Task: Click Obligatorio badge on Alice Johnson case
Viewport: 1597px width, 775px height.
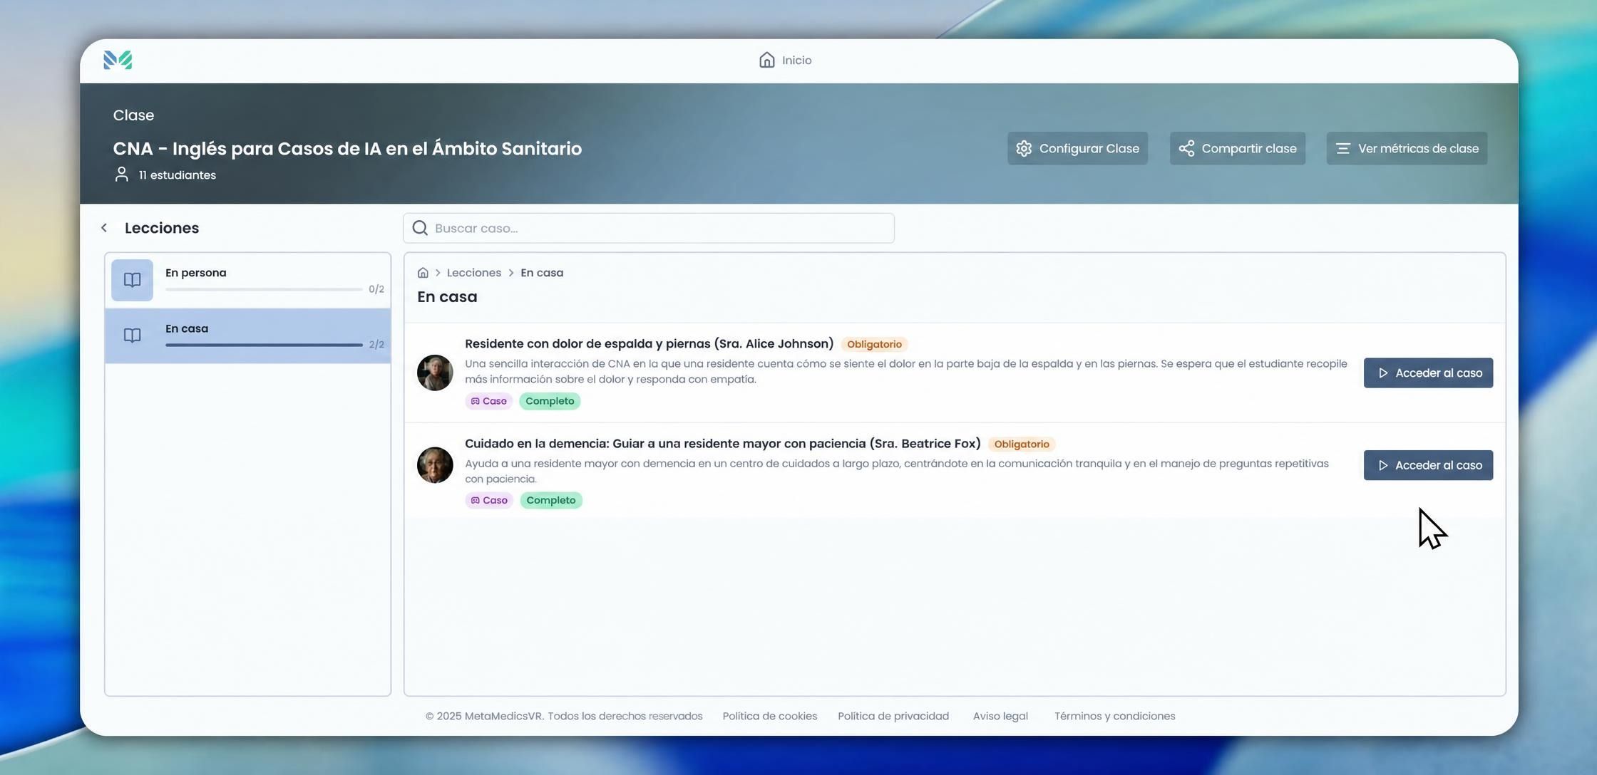Action: [874, 344]
